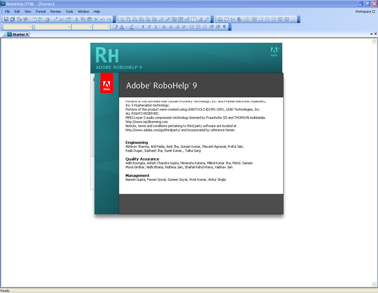Toggle underline text formatting
The image size is (378, 293).
[156, 27]
